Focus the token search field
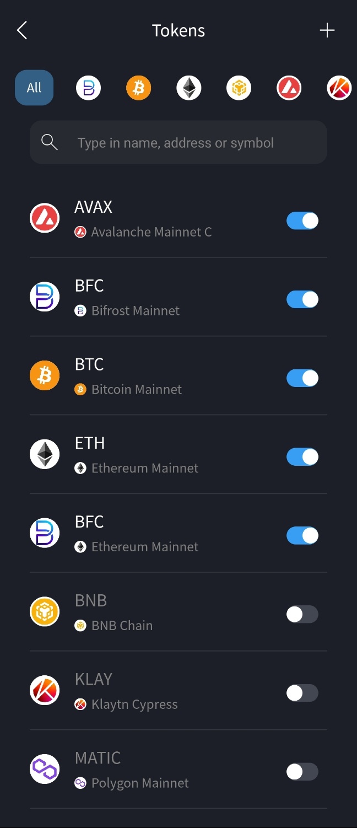The height and width of the screenshot is (828, 357). pos(178,143)
